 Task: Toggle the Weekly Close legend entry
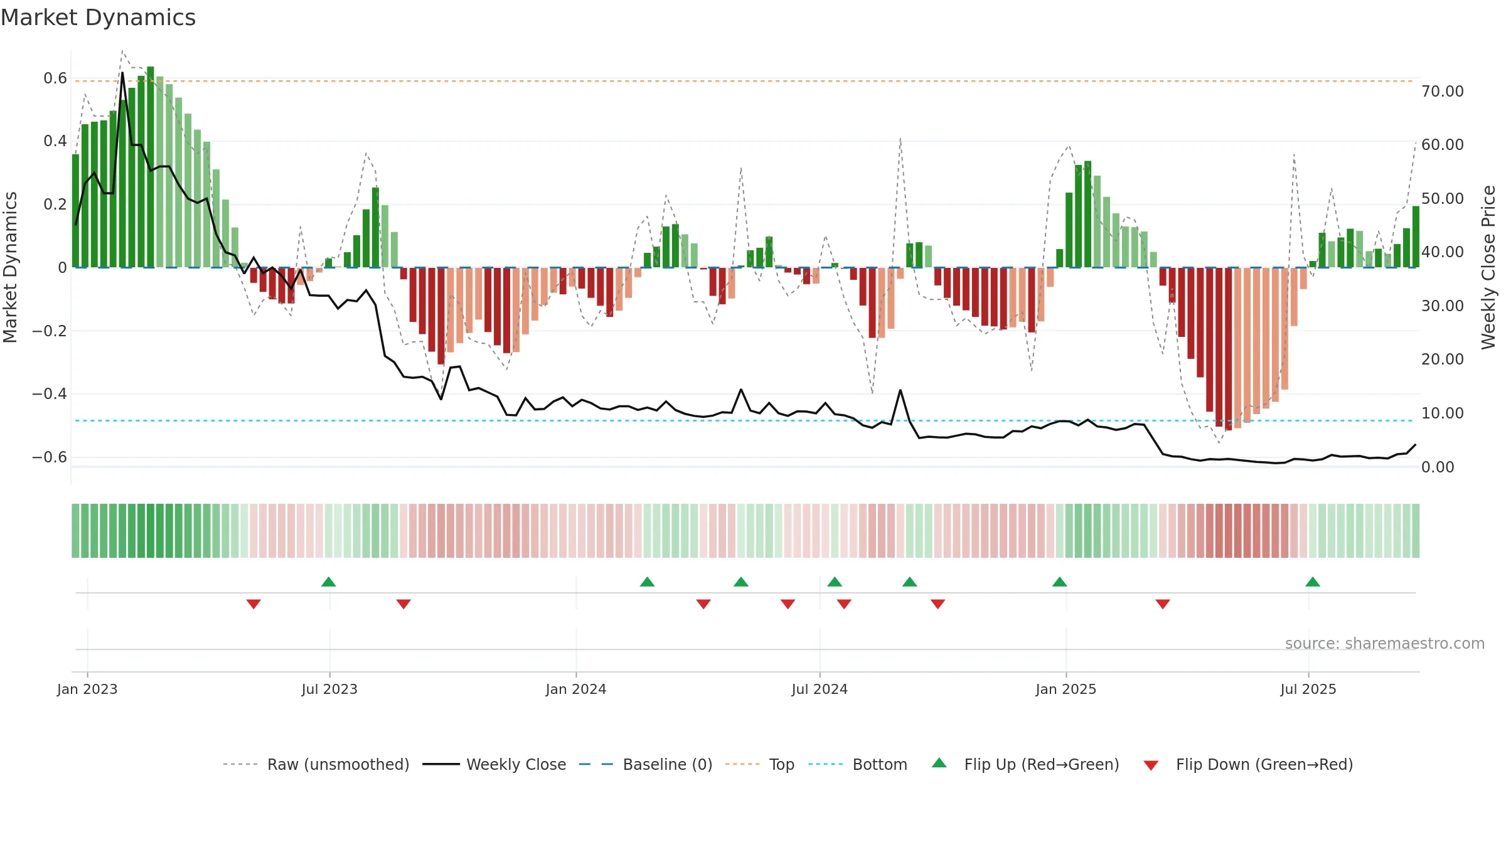click(494, 764)
